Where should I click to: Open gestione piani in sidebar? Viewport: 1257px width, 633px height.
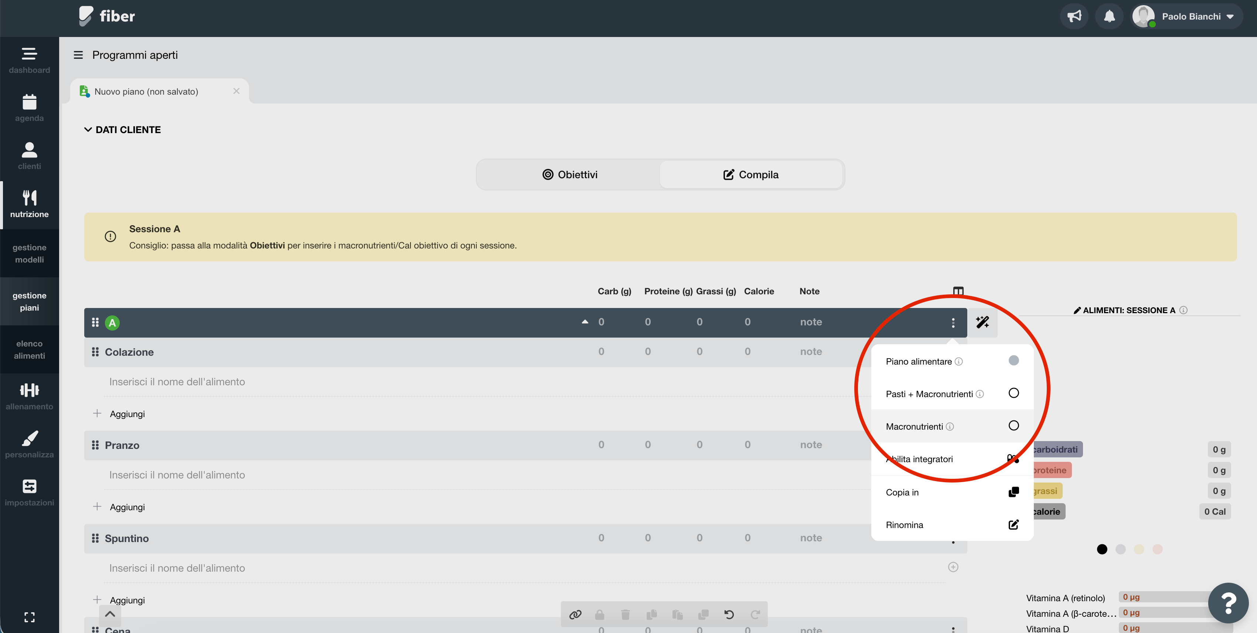[29, 301]
